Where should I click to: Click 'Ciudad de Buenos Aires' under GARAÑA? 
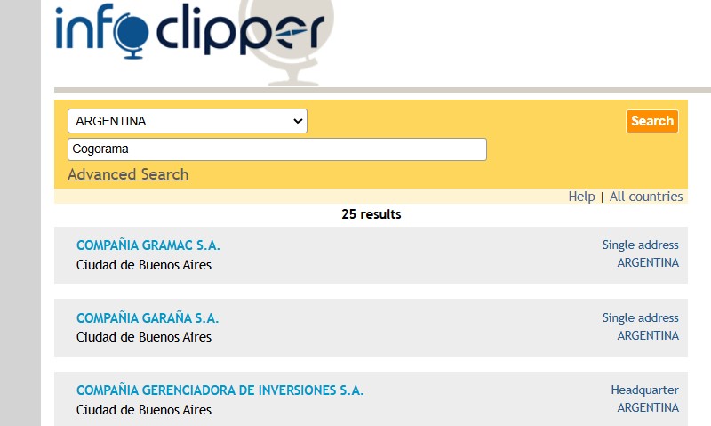144,337
